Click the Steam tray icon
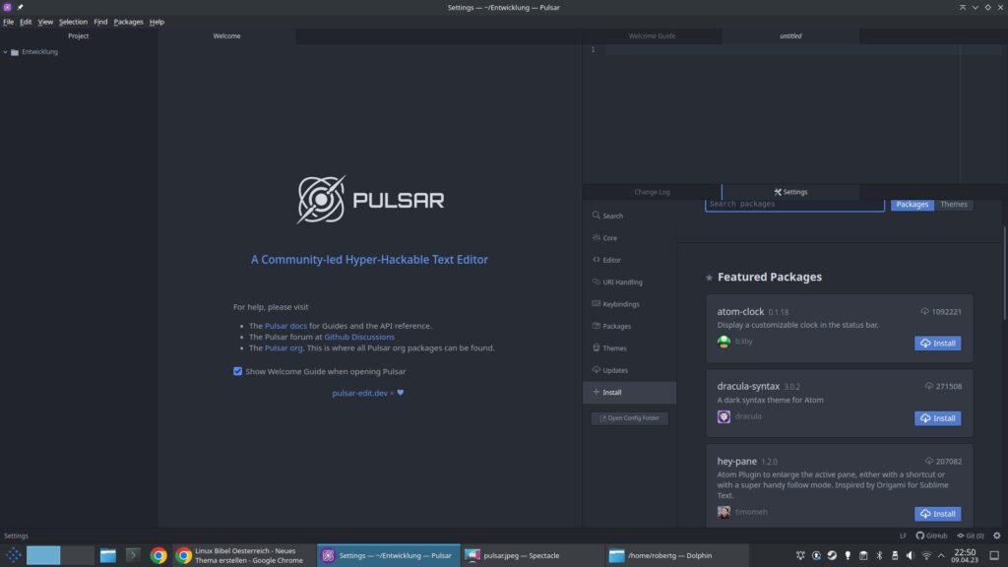 pyautogui.click(x=832, y=555)
